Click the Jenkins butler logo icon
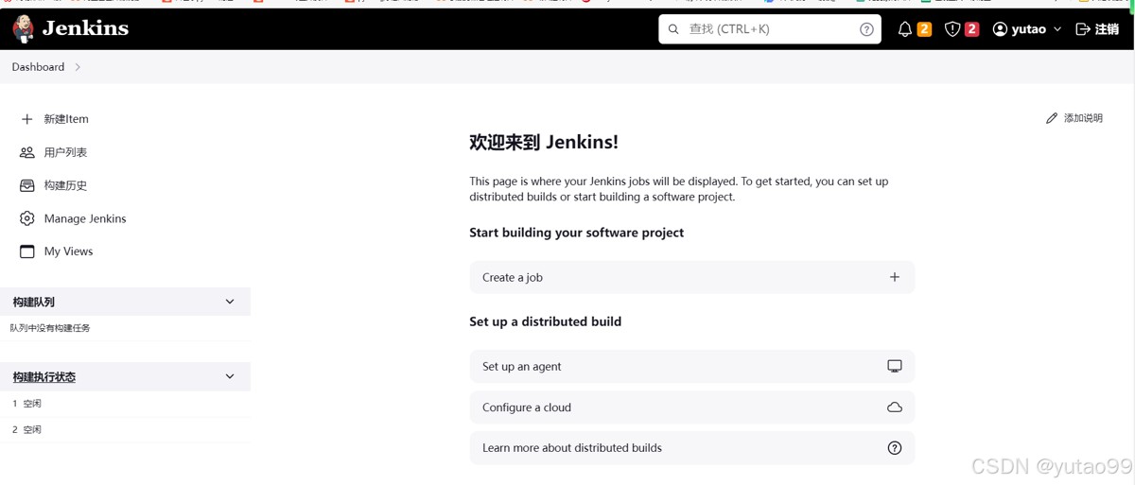The width and height of the screenshot is (1135, 485). [x=24, y=29]
